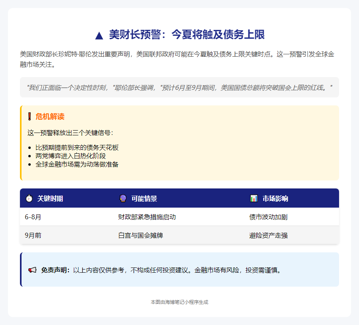Screen dimensions: 359x325
Task: Click the 白宫与国会摊牌 cell
Action: tap(140, 236)
